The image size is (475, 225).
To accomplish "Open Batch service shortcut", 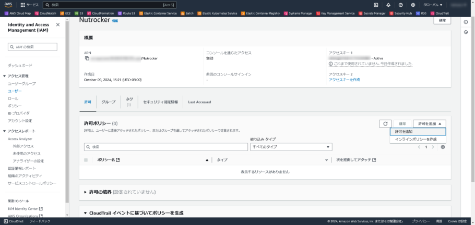I will tap(187, 14).
